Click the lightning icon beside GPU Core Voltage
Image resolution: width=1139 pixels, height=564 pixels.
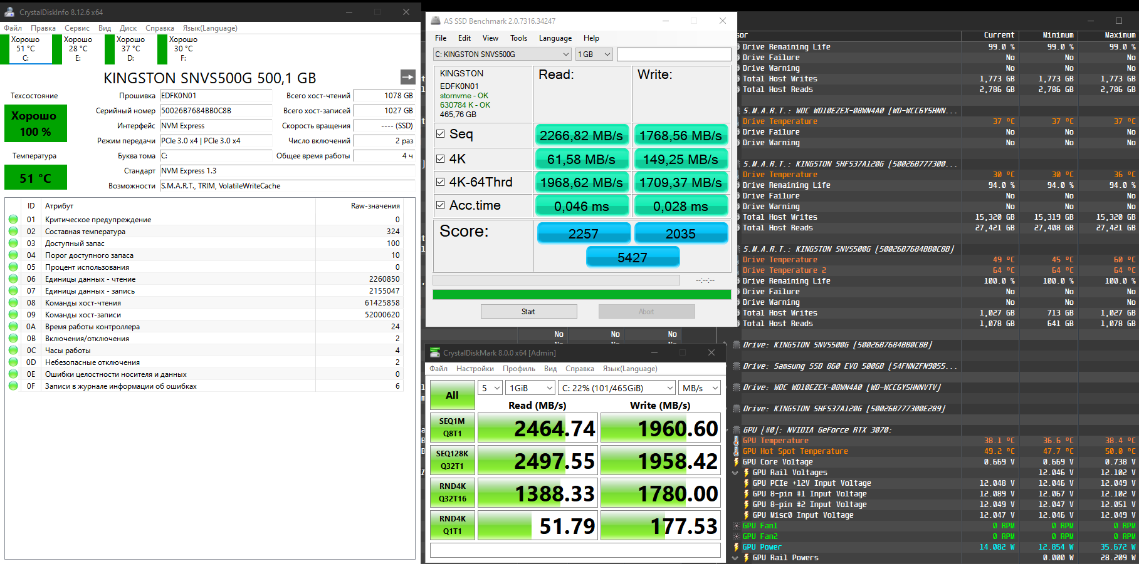click(x=737, y=462)
